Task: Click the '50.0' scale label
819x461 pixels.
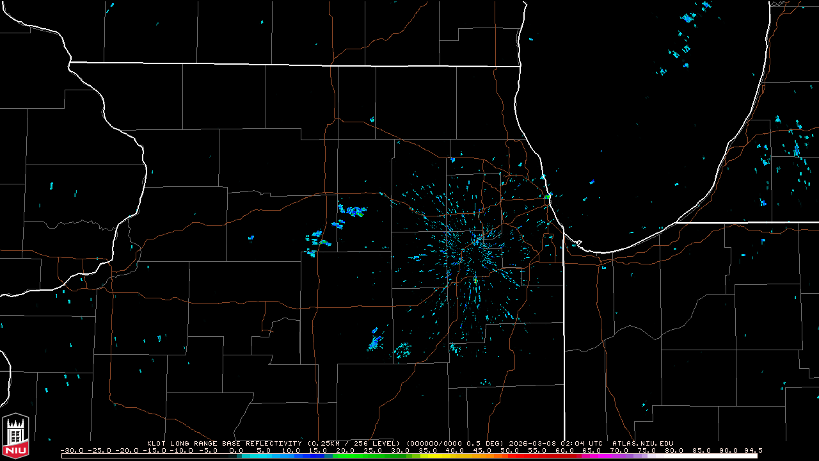Action: coord(510,451)
